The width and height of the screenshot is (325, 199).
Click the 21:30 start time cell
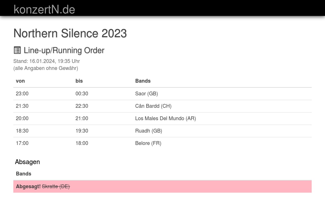[22, 106]
